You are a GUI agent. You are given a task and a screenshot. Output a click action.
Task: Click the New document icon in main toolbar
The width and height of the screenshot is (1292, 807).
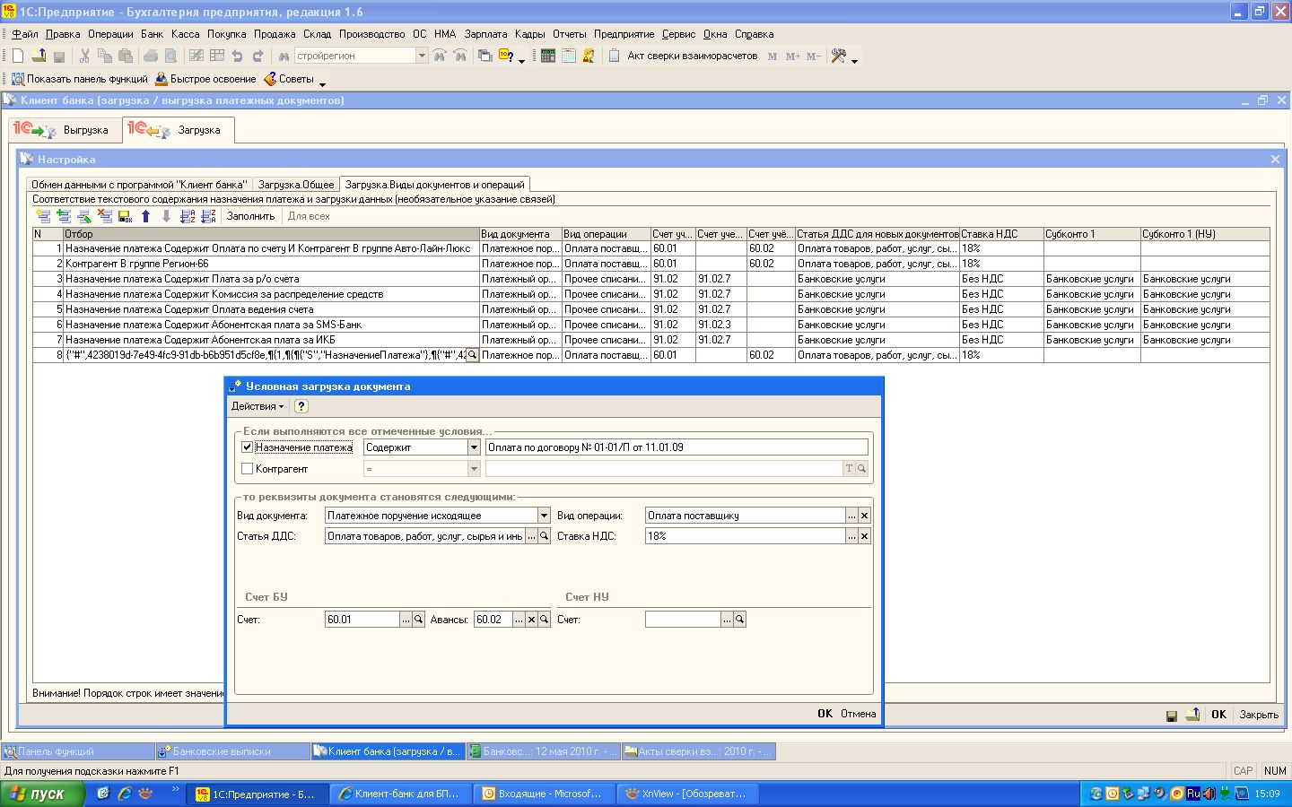click(x=18, y=56)
